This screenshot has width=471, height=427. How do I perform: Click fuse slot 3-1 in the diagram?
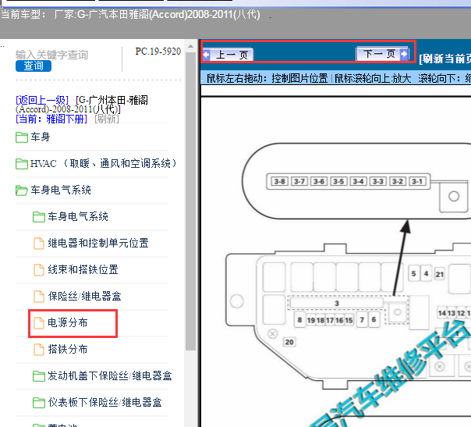coord(417,181)
